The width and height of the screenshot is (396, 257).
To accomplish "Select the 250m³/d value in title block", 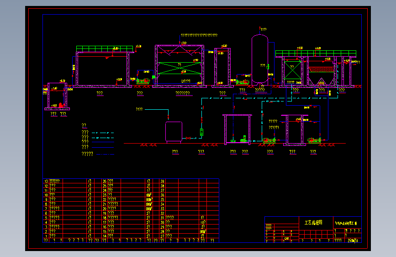I will click(353, 241).
